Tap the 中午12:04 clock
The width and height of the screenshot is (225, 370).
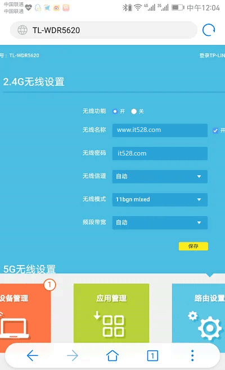point(203,8)
